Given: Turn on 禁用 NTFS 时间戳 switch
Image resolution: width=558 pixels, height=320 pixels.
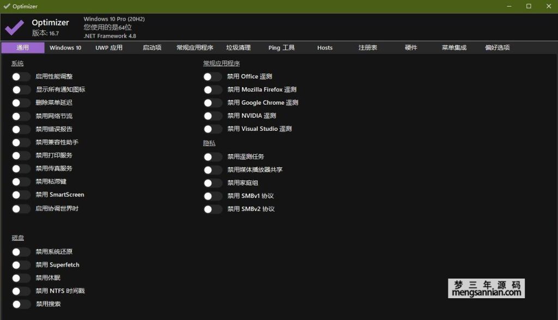Looking at the screenshot, I should (21, 291).
